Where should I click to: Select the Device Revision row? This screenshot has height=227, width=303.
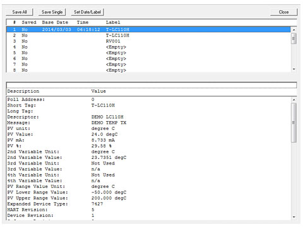tap(148, 216)
